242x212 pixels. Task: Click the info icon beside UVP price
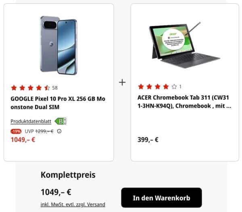[x=59, y=131]
